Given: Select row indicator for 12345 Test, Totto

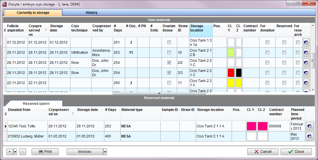Looking at the screenshot, I should point(6,126).
